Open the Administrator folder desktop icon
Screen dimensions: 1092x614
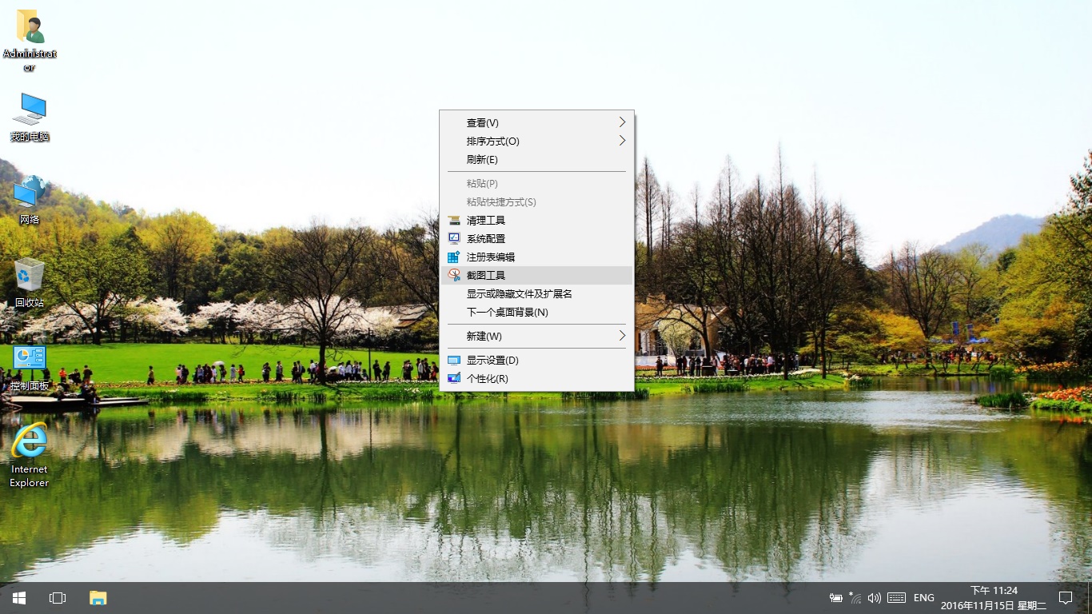(x=30, y=40)
